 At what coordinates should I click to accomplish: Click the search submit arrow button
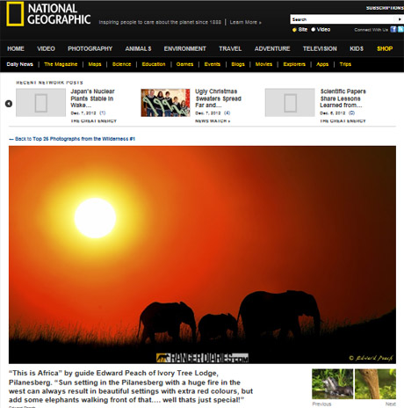coord(400,19)
